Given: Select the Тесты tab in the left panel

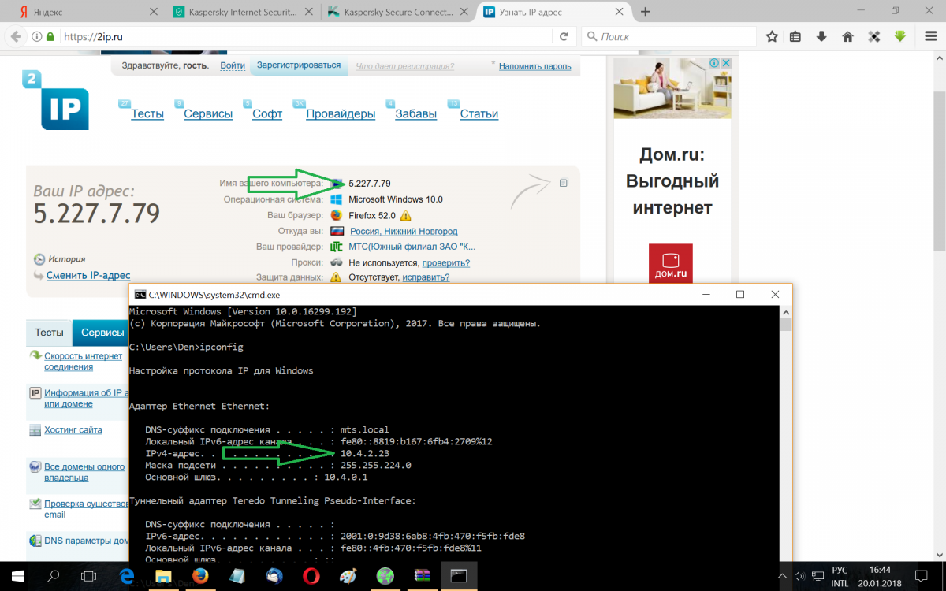Looking at the screenshot, I should [x=49, y=333].
